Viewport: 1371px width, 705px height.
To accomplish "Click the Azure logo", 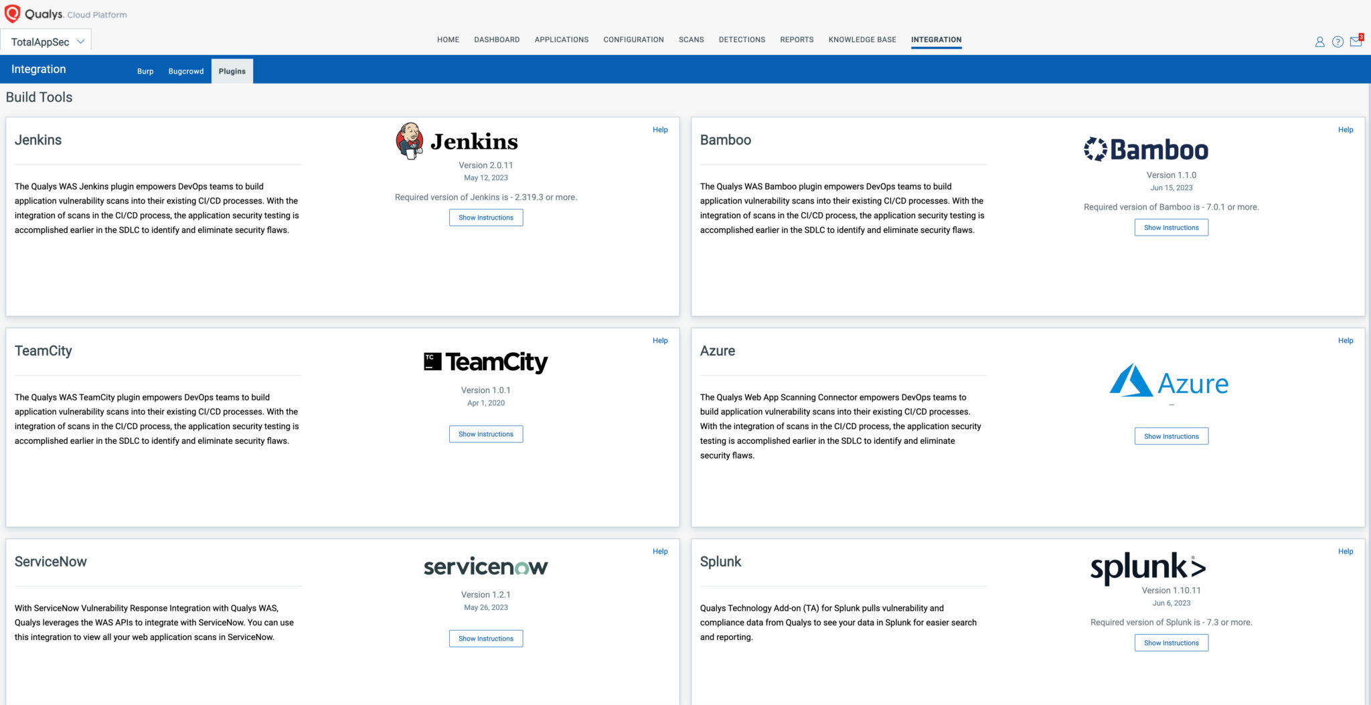I will (x=1170, y=383).
